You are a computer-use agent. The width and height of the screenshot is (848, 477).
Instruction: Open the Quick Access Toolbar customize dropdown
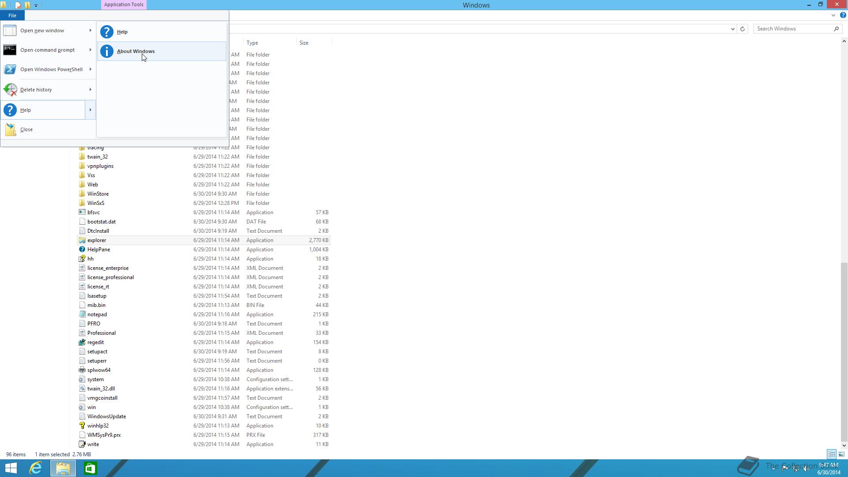[36, 5]
